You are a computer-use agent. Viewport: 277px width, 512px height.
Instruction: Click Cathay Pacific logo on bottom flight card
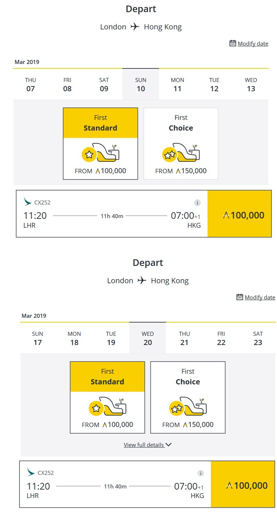[31, 472]
